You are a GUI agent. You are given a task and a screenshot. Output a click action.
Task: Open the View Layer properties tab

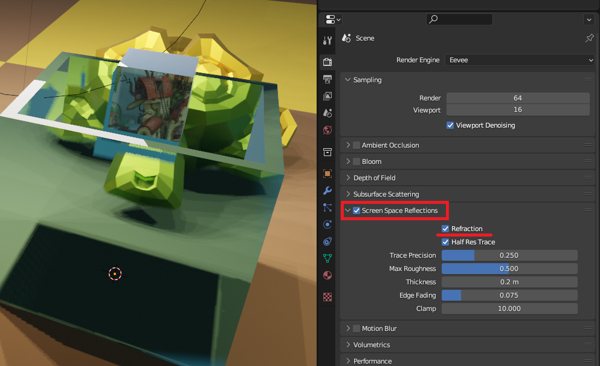point(327,96)
